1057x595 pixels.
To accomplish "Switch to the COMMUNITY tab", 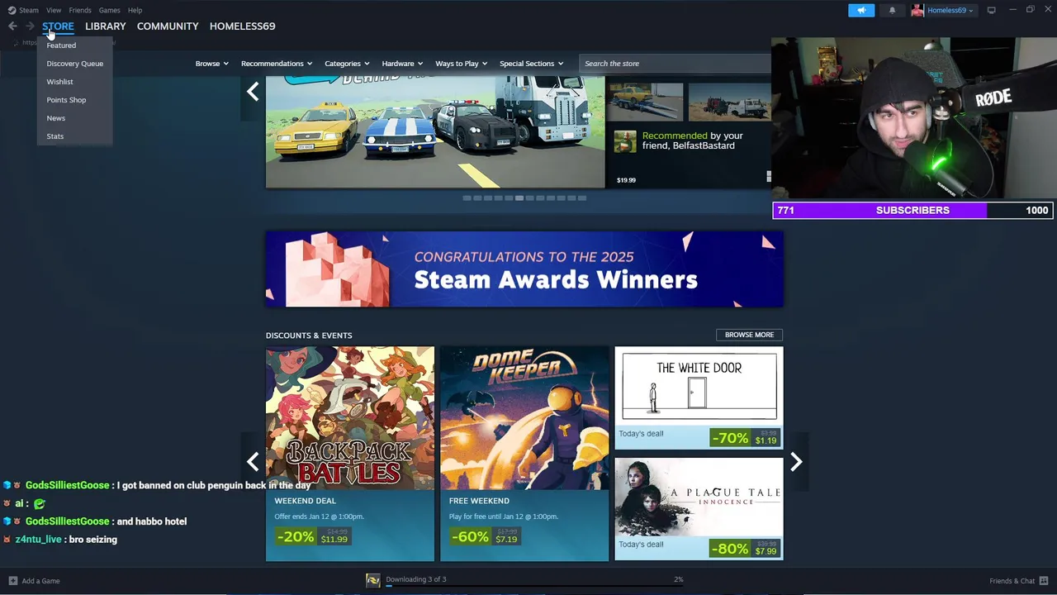I will click(x=168, y=26).
